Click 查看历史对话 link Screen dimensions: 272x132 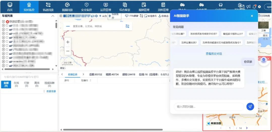pyautogui.click(x=214, y=54)
